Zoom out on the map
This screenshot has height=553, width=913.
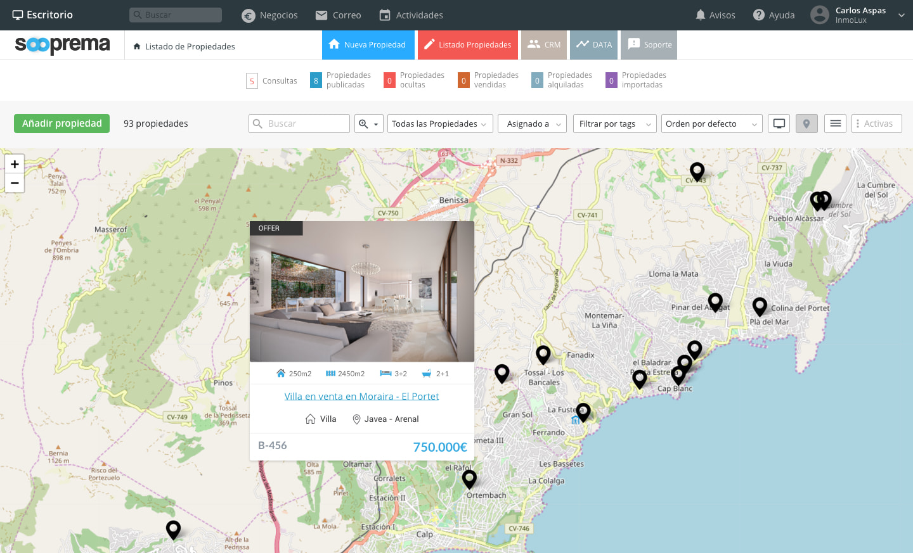click(15, 183)
